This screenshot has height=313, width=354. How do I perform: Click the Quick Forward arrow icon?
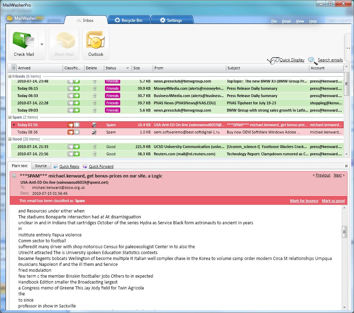coord(85,166)
